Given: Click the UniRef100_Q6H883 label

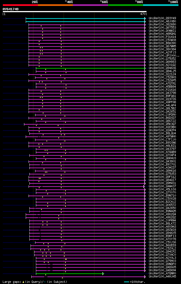Looking at the screenshot, I should pos(162,62).
